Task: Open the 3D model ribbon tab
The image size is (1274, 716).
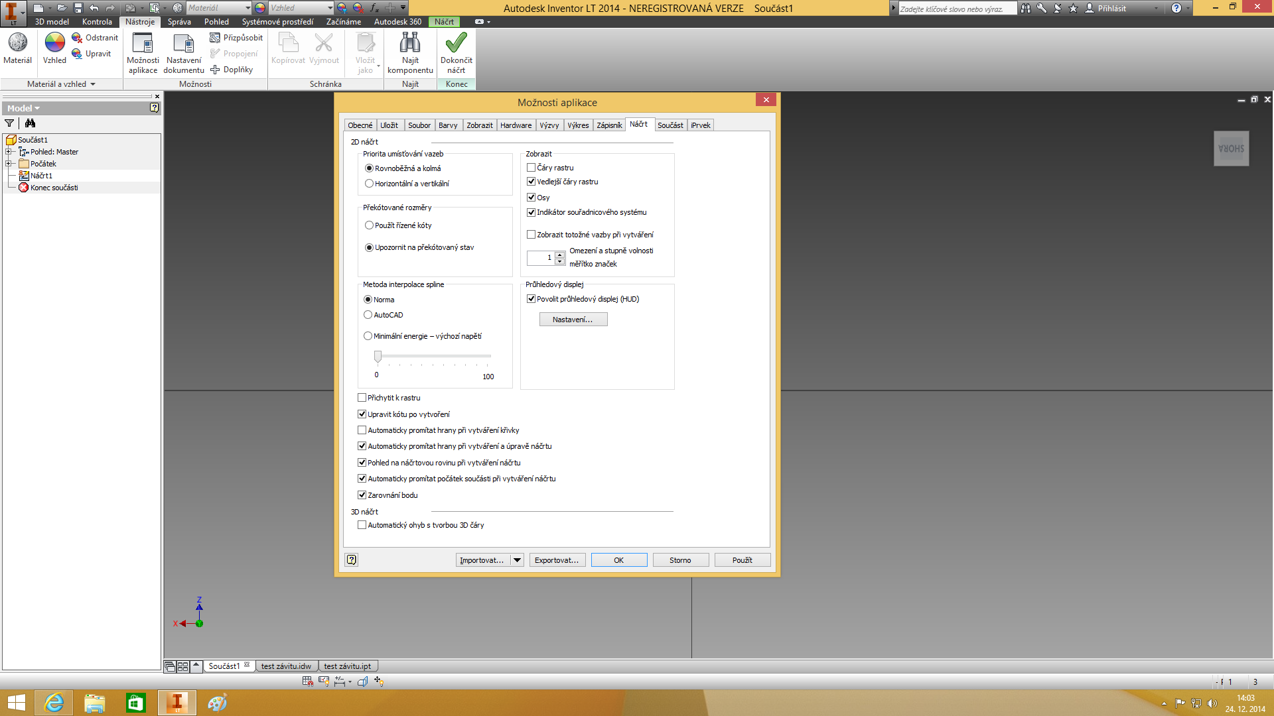Action: pos(52,22)
